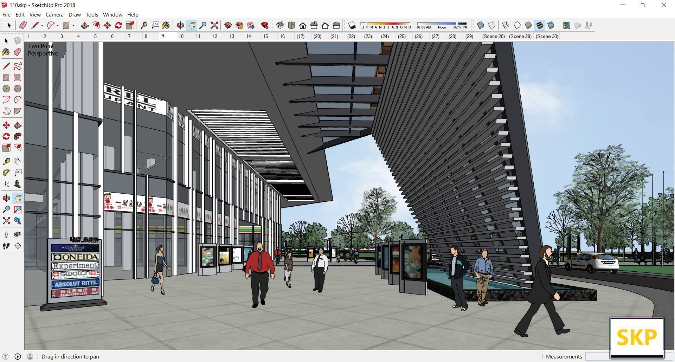Select the Eraser tool in top toolbar
The width and height of the screenshot is (675, 362).
pyautogui.click(x=23, y=25)
